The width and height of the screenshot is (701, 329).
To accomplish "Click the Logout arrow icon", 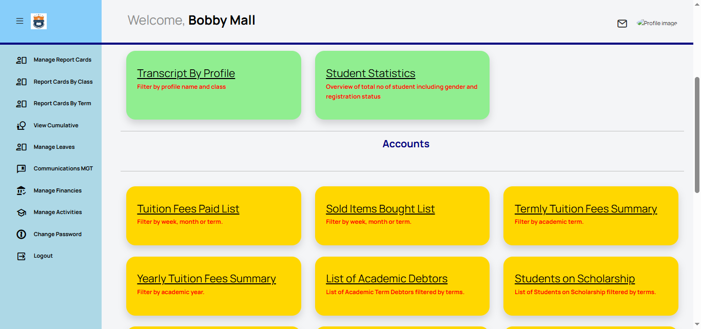I will pos(21,256).
